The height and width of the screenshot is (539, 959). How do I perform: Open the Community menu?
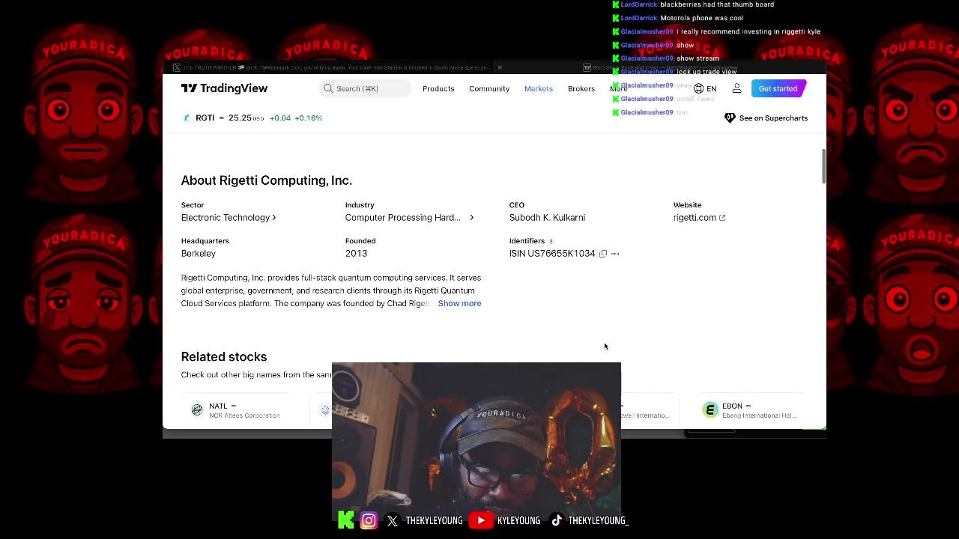tap(489, 88)
